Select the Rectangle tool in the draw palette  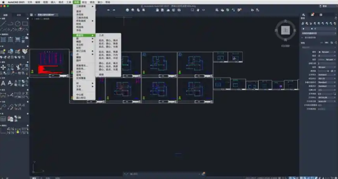(x=25, y=23)
